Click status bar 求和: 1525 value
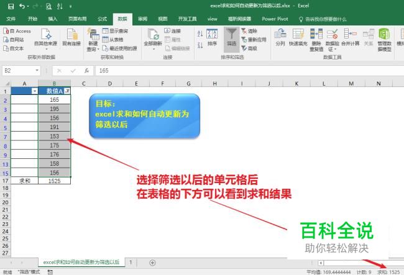404x275 pixels. pyautogui.click(x=389, y=272)
